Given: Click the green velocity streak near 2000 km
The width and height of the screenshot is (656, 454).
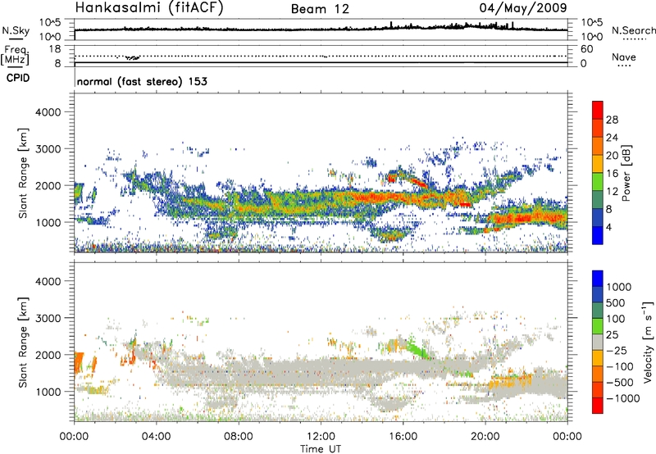Looking at the screenshot, I should click(x=421, y=349).
